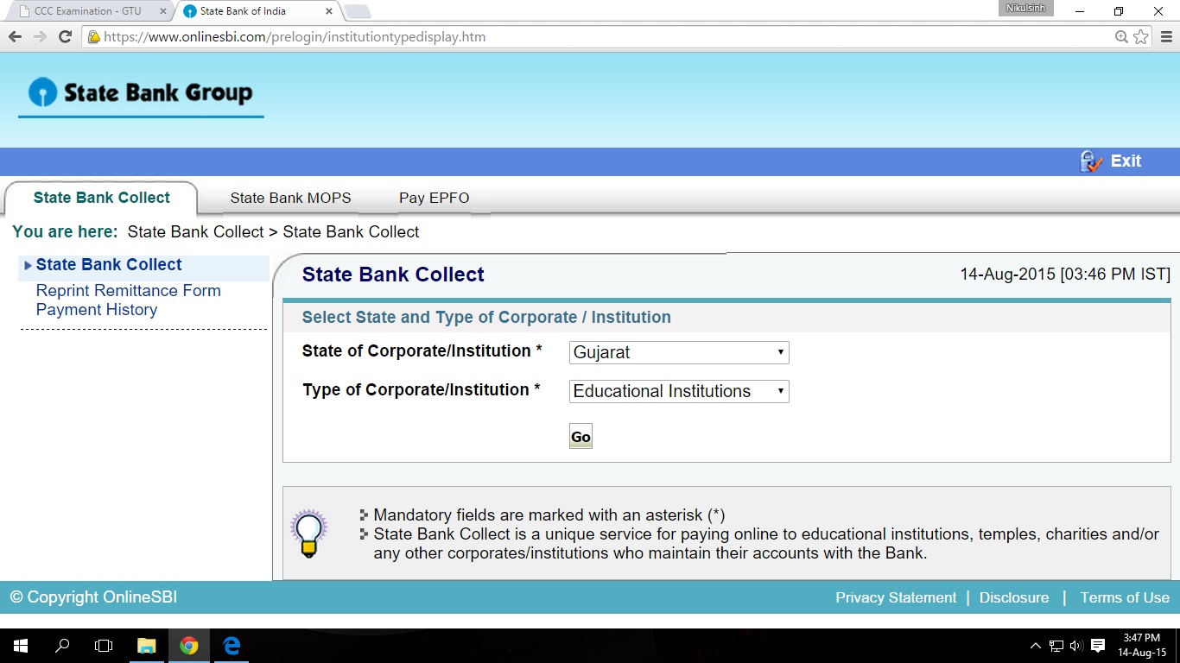Click the taskbar search icon
This screenshot has height=663, width=1180.
[x=62, y=645]
